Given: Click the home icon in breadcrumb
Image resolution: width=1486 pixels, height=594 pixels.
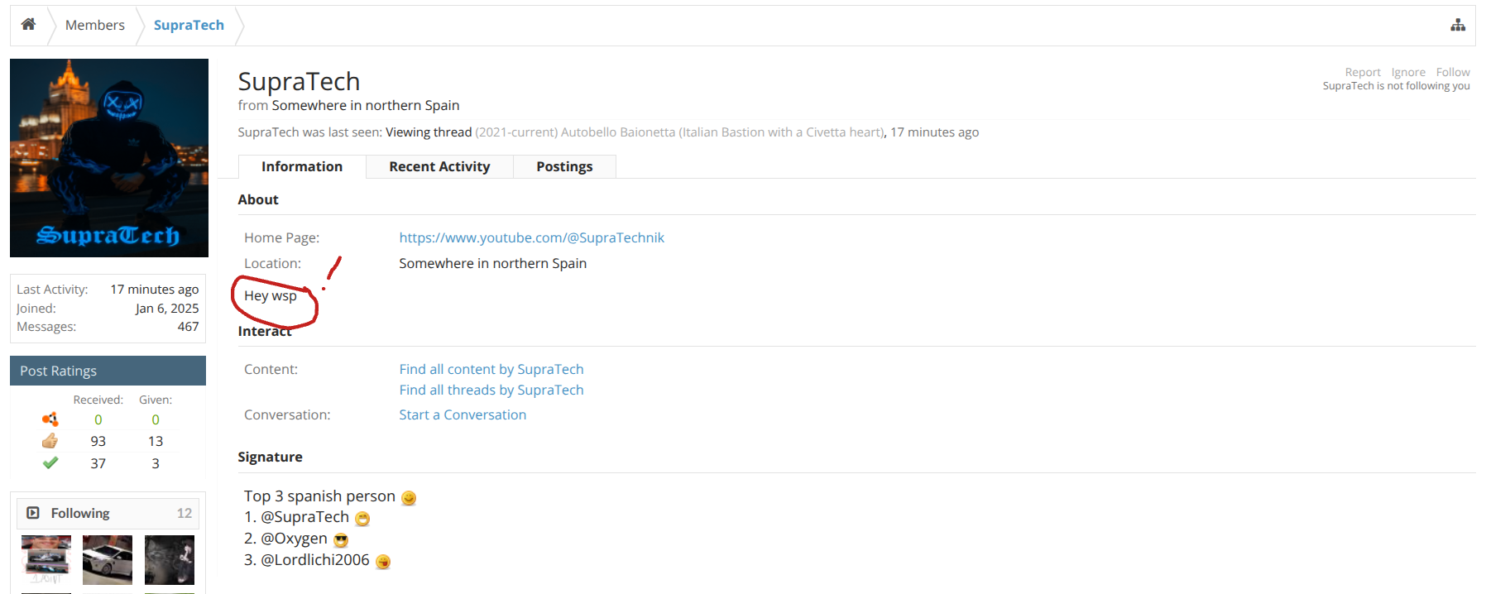Looking at the screenshot, I should click(28, 25).
